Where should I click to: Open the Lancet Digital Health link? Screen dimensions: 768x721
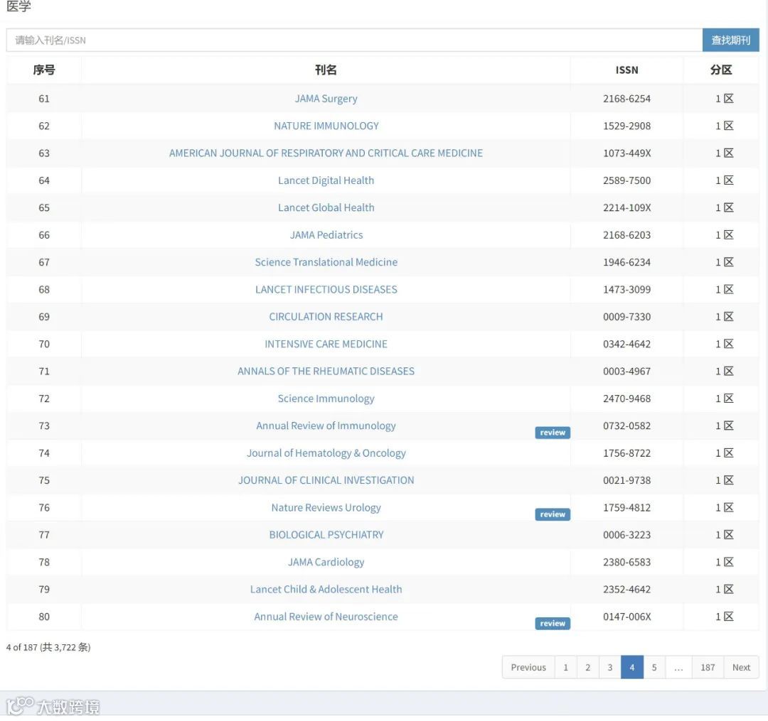[x=326, y=180]
